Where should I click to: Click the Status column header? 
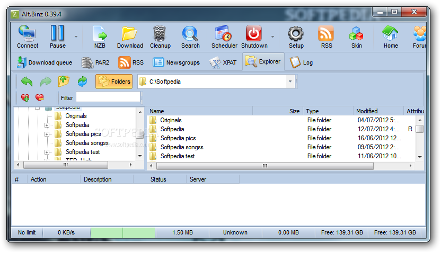[x=160, y=179]
